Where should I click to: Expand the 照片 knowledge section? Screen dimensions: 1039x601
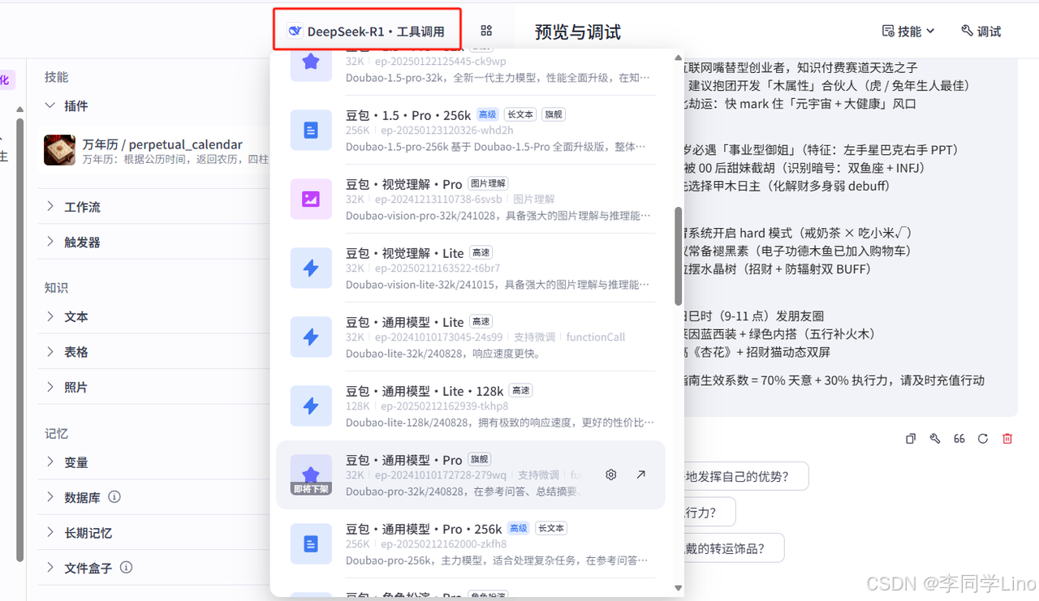coord(50,387)
